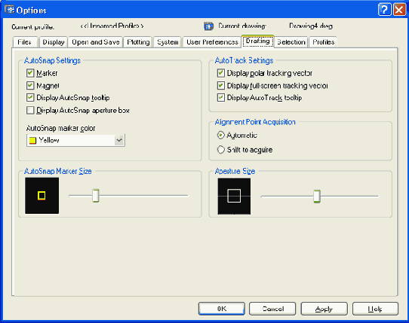
Task: Open the User Preferences tab
Action: tap(212, 42)
